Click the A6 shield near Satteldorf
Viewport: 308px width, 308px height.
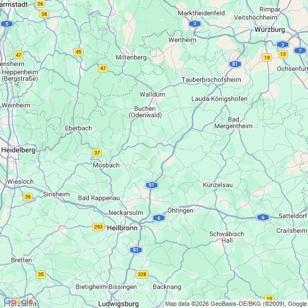pyautogui.click(x=263, y=218)
